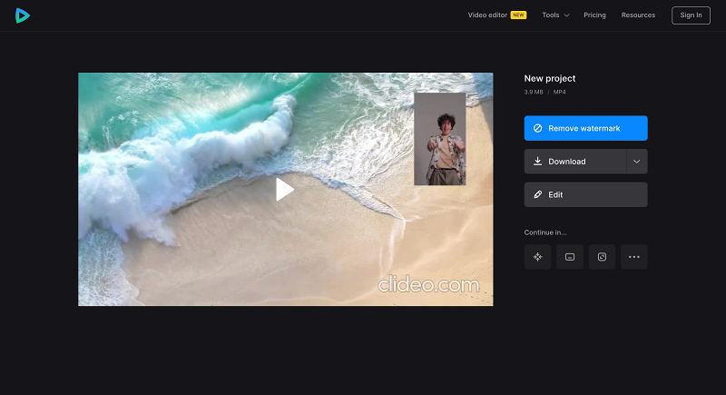
Task: Click the New project title
Action: (x=550, y=78)
